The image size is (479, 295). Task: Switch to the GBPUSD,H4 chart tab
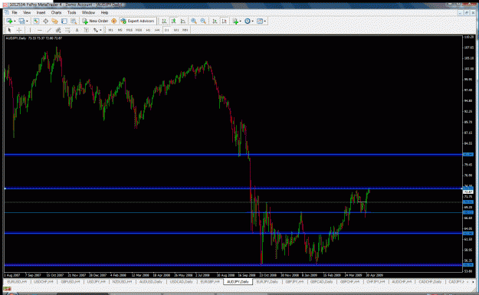coord(71,281)
